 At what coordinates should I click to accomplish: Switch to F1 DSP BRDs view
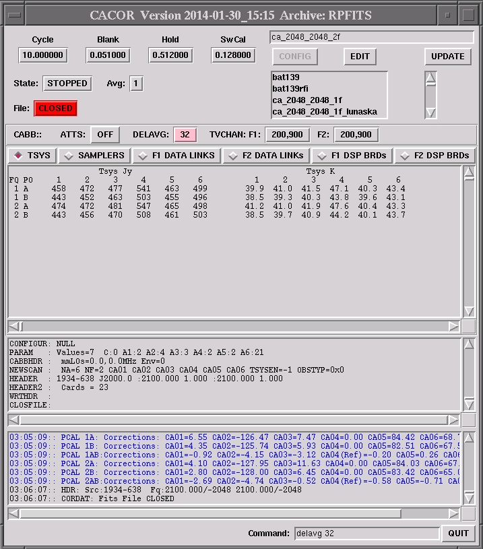[352, 156]
